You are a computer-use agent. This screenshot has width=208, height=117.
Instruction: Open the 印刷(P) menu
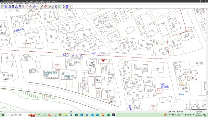[32, 4]
